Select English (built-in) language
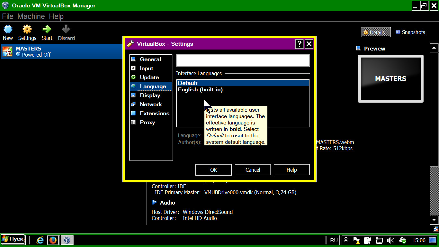Screen dimensions: 439x247 (x=243, y=90)
